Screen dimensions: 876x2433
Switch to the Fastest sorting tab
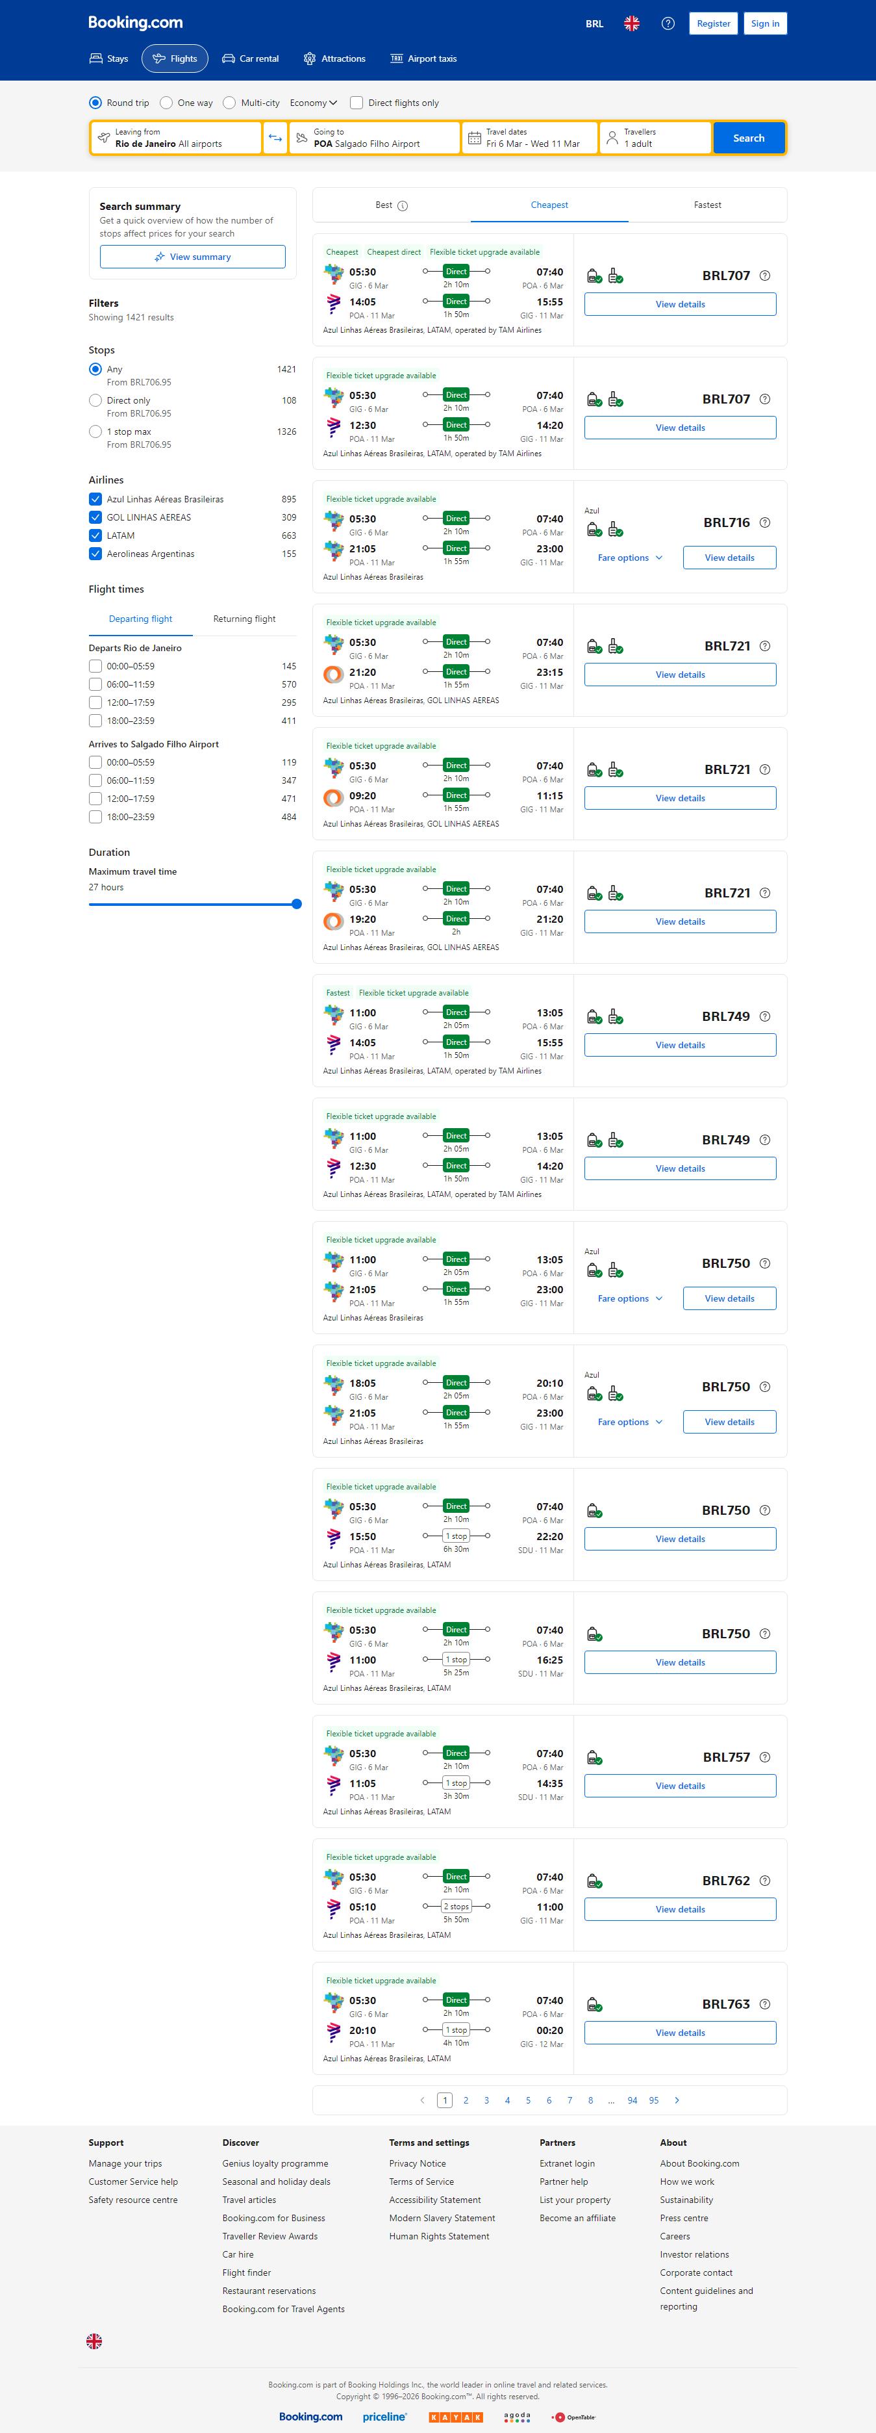pyautogui.click(x=707, y=205)
